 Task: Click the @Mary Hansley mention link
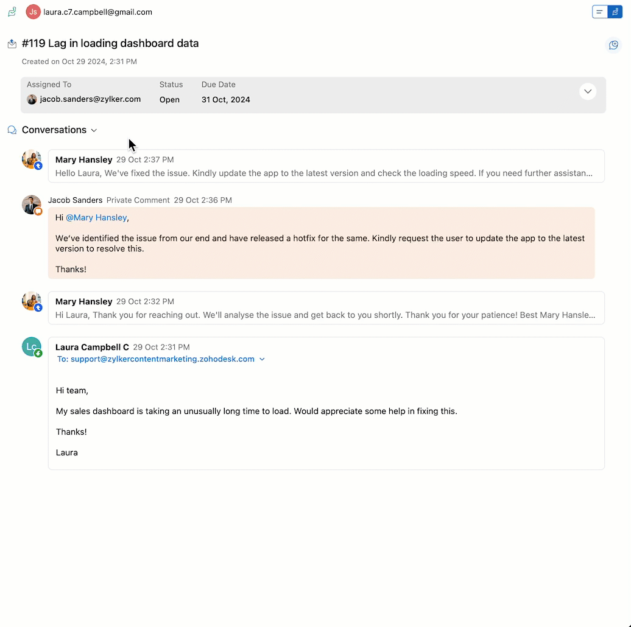(96, 217)
